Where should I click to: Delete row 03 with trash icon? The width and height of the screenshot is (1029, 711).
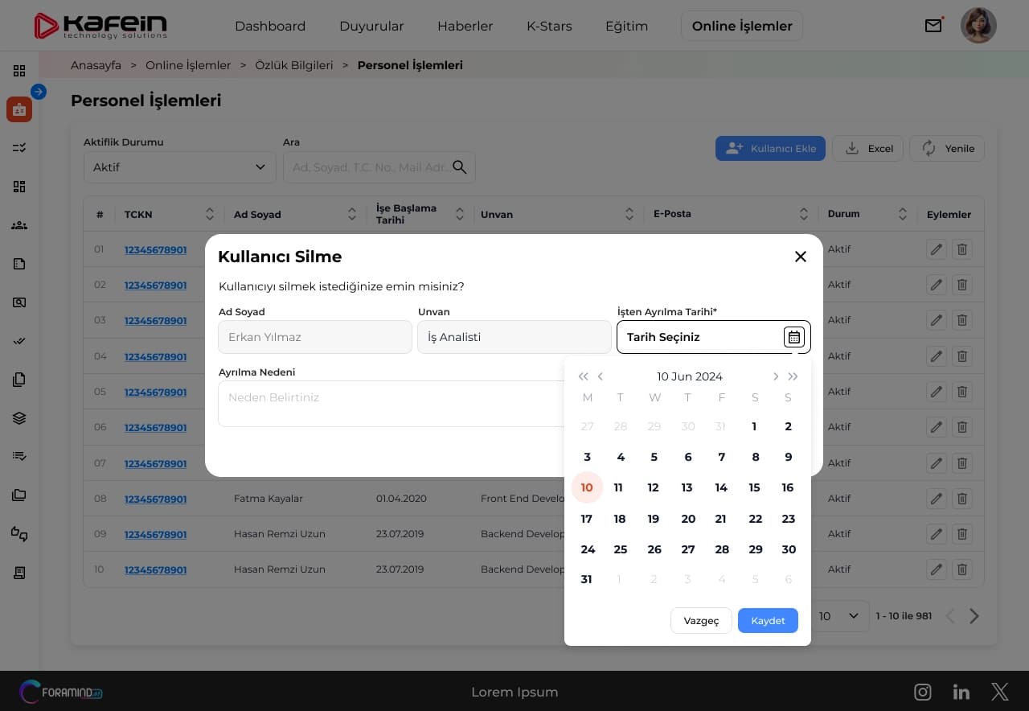pos(961,320)
